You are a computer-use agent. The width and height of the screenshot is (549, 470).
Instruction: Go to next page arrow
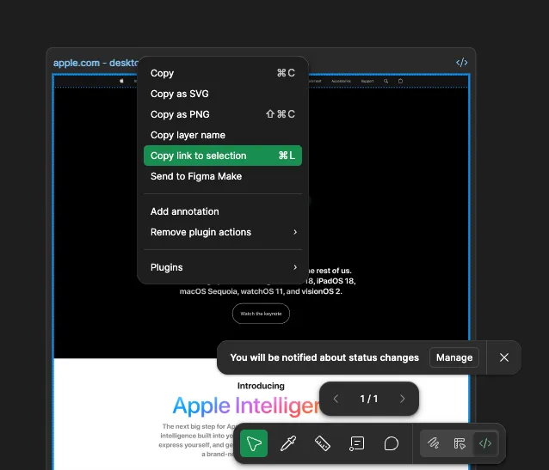coord(402,399)
